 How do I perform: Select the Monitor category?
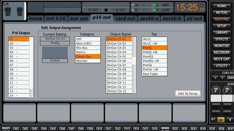pos(88,61)
